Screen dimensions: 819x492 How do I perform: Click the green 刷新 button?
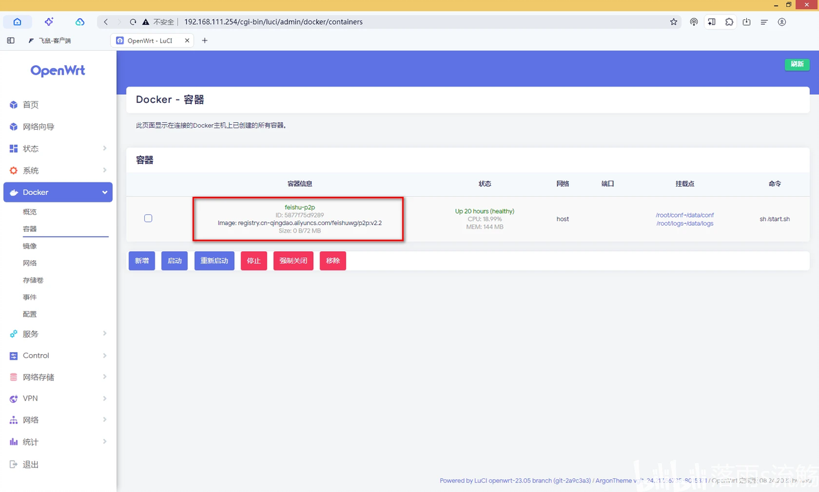pyautogui.click(x=797, y=65)
